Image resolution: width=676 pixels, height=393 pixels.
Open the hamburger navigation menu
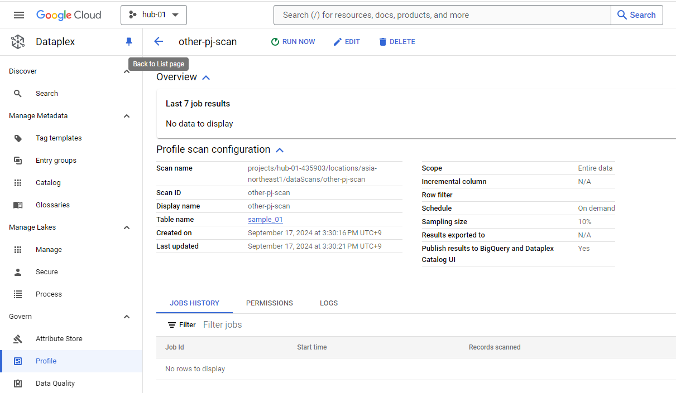19,15
